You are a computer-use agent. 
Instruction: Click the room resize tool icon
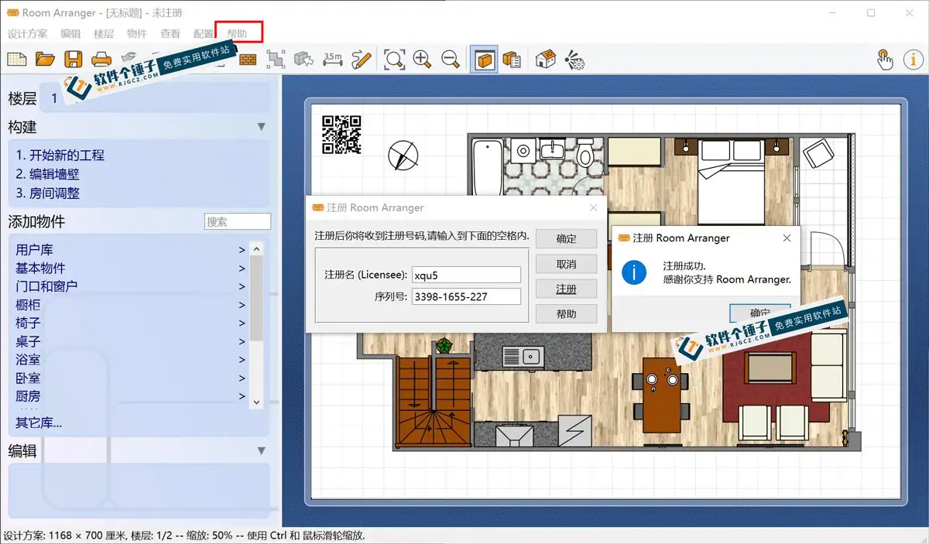[276, 59]
